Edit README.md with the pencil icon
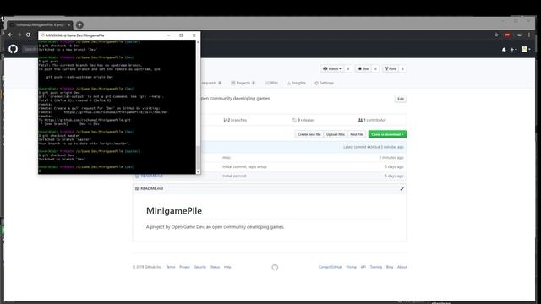The height and width of the screenshot is (304, 541). pos(402,188)
